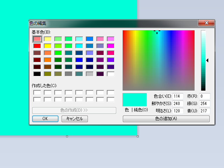Image resolution: width=224 pixels, height=168 pixels.
Task: Click the bottom-right handle of the cyan shape
Action: coord(138,136)
